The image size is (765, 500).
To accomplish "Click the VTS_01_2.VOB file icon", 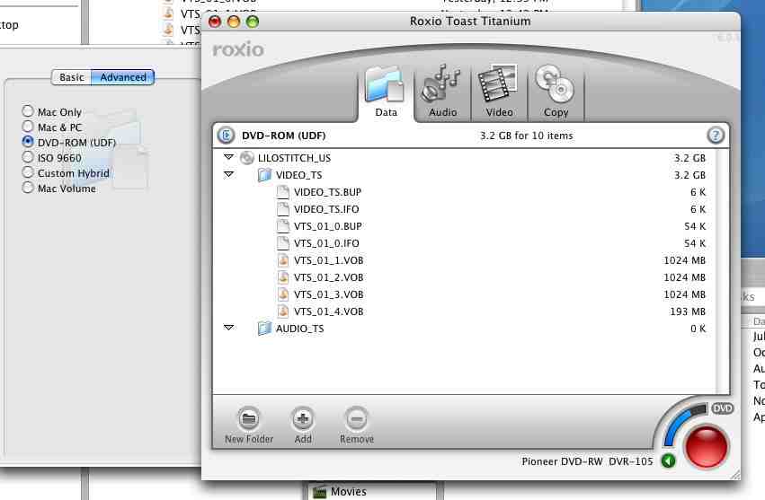I will pos(283,277).
